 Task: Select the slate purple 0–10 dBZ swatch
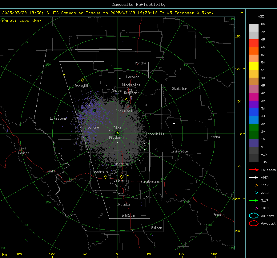pyautogui.click(x=254, y=143)
